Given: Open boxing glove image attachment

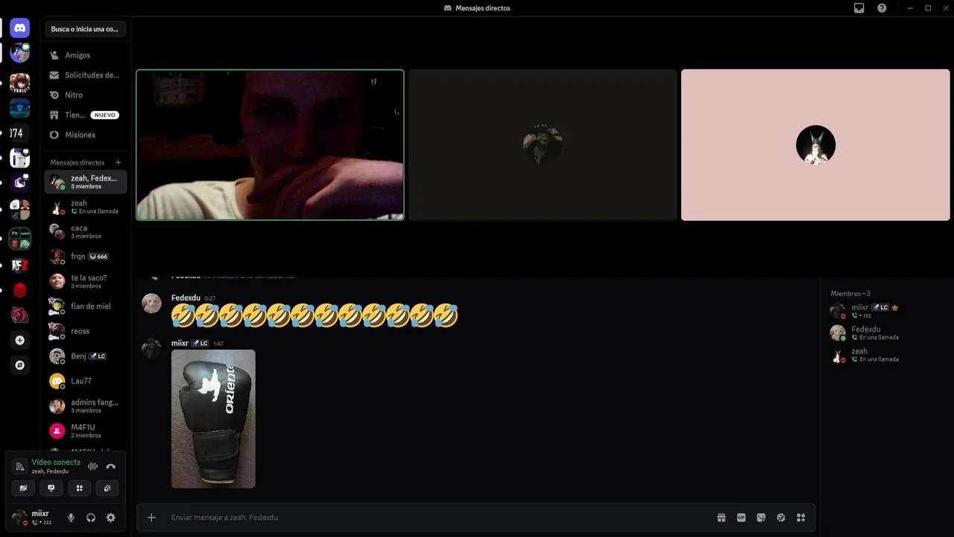Looking at the screenshot, I should [213, 419].
